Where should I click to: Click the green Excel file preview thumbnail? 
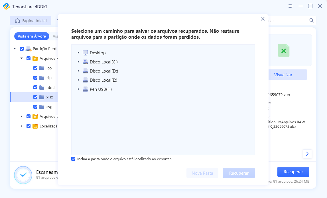point(283,50)
